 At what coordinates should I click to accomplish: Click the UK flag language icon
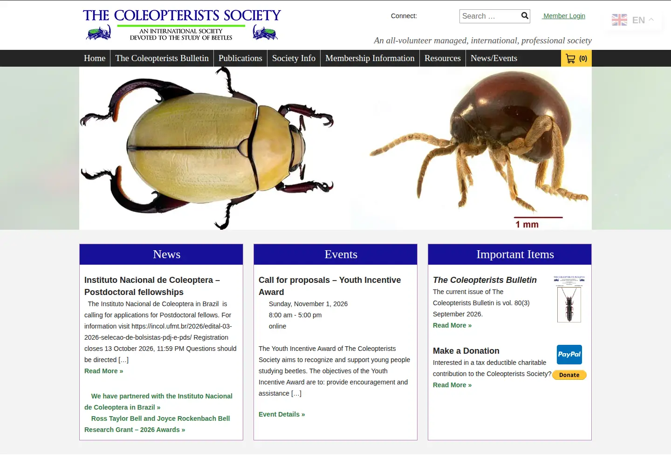(x=619, y=20)
